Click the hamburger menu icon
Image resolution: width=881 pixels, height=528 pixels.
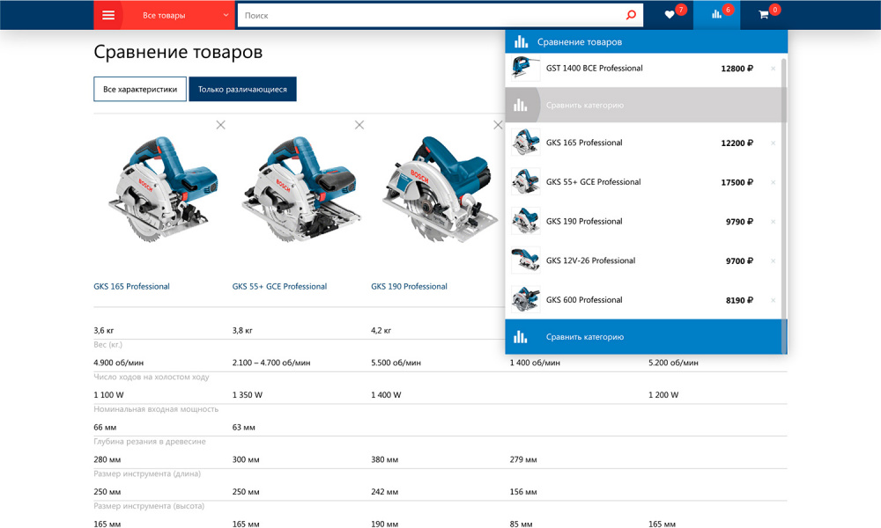click(108, 15)
